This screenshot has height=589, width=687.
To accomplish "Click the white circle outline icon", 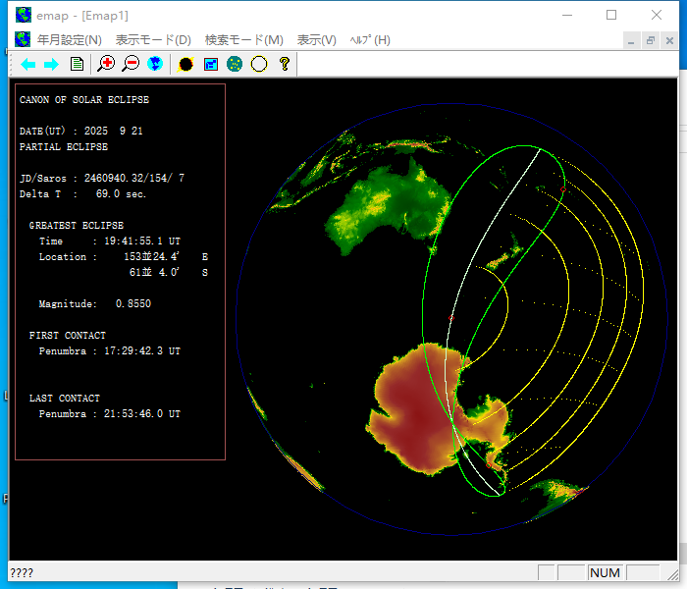I will point(259,64).
